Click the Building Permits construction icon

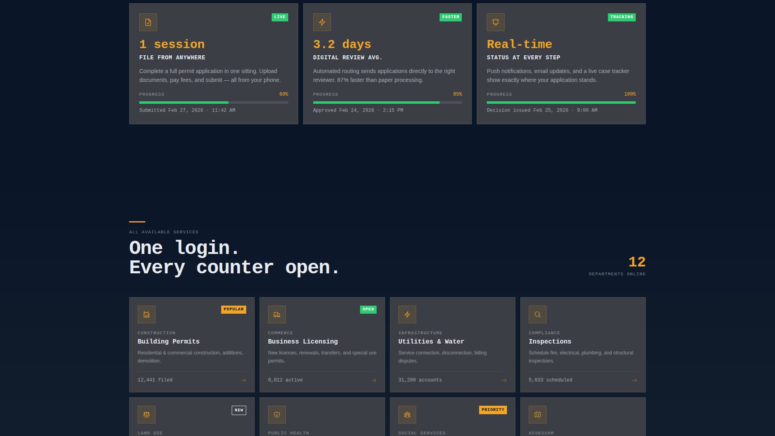(147, 314)
